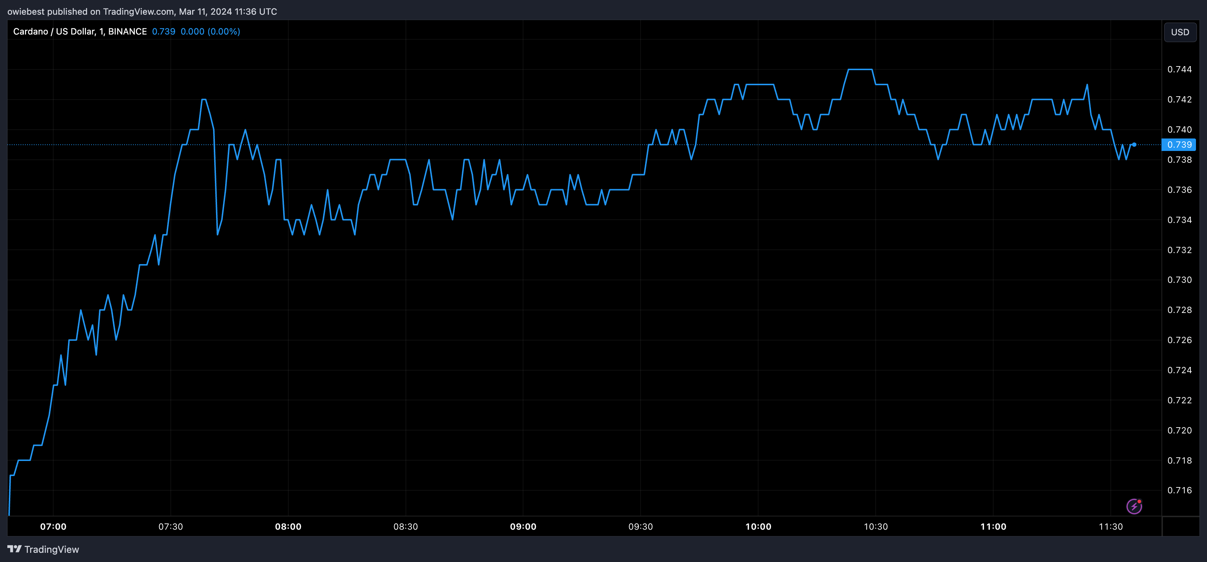The width and height of the screenshot is (1207, 562).
Task: Click the 0.716 price axis label
Action: pyautogui.click(x=1179, y=490)
